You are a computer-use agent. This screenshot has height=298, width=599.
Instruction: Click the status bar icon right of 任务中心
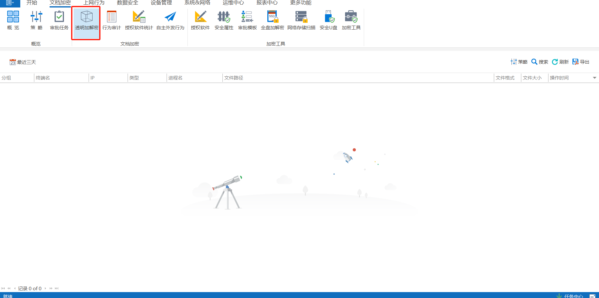tap(592, 296)
